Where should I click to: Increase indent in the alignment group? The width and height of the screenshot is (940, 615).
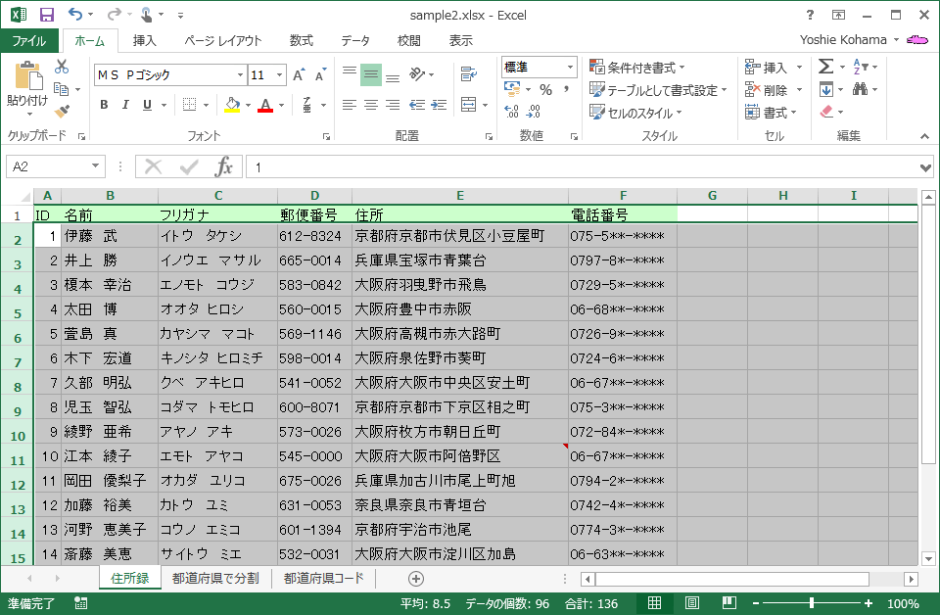coord(439,105)
